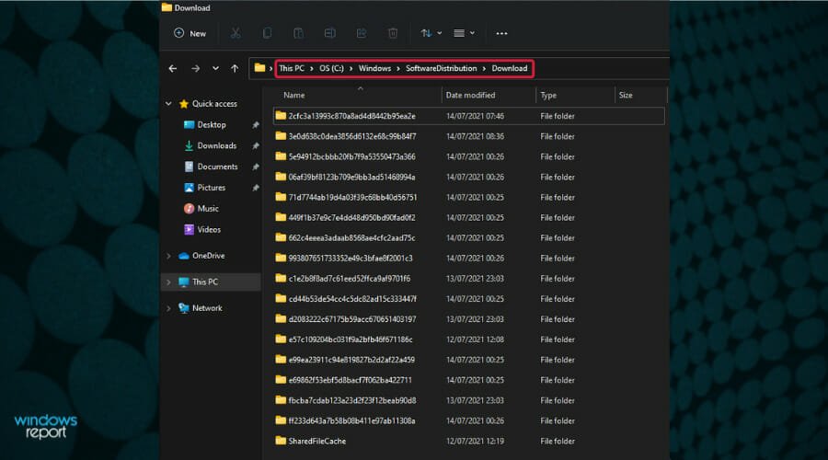Expand the This PC tree node chevron

168,282
